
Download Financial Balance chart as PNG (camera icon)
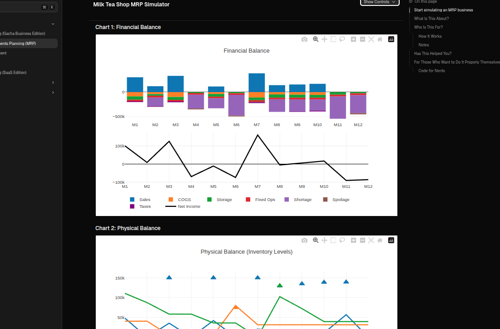(x=304, y=39)
